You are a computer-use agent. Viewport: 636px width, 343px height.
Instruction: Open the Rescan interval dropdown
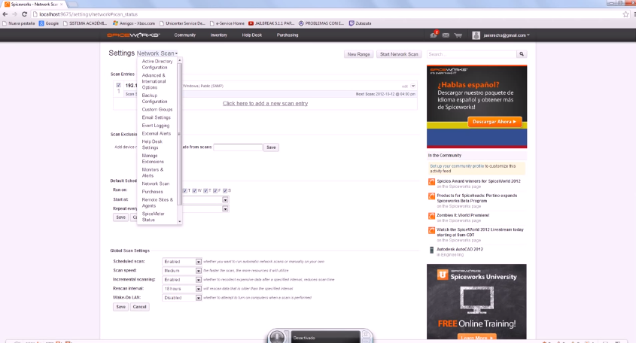click(181, 289)
